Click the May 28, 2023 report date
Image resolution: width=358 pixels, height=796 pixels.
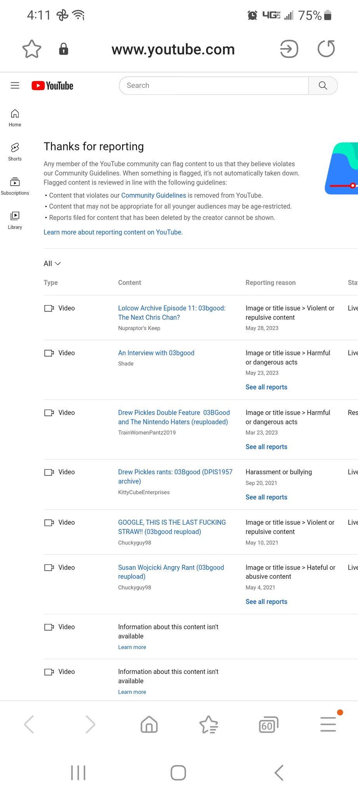[x=262, y=328]
